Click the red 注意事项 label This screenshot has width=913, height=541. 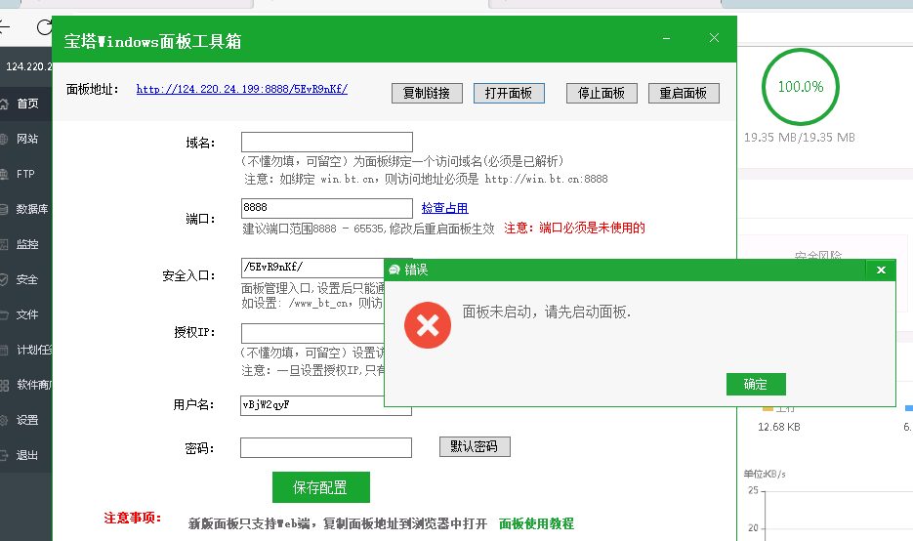coord(132,518)
